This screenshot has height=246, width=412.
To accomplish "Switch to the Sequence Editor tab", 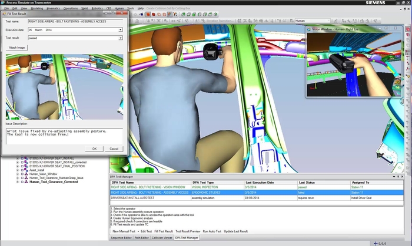I will [x=121, y=238].
